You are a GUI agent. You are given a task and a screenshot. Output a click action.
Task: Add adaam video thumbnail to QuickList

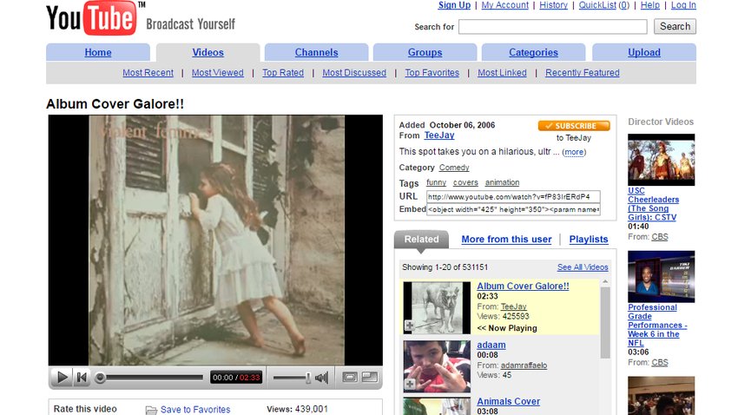(x=410, y=385)
